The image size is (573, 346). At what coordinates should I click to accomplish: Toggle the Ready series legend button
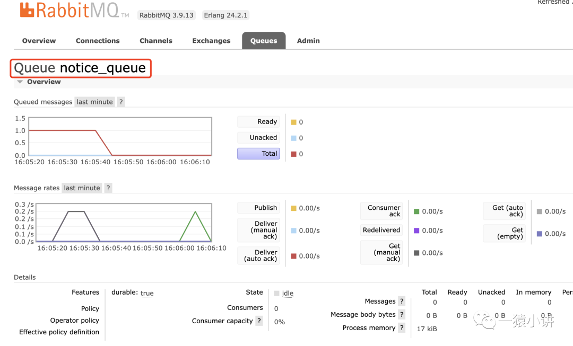pos(258,122)
